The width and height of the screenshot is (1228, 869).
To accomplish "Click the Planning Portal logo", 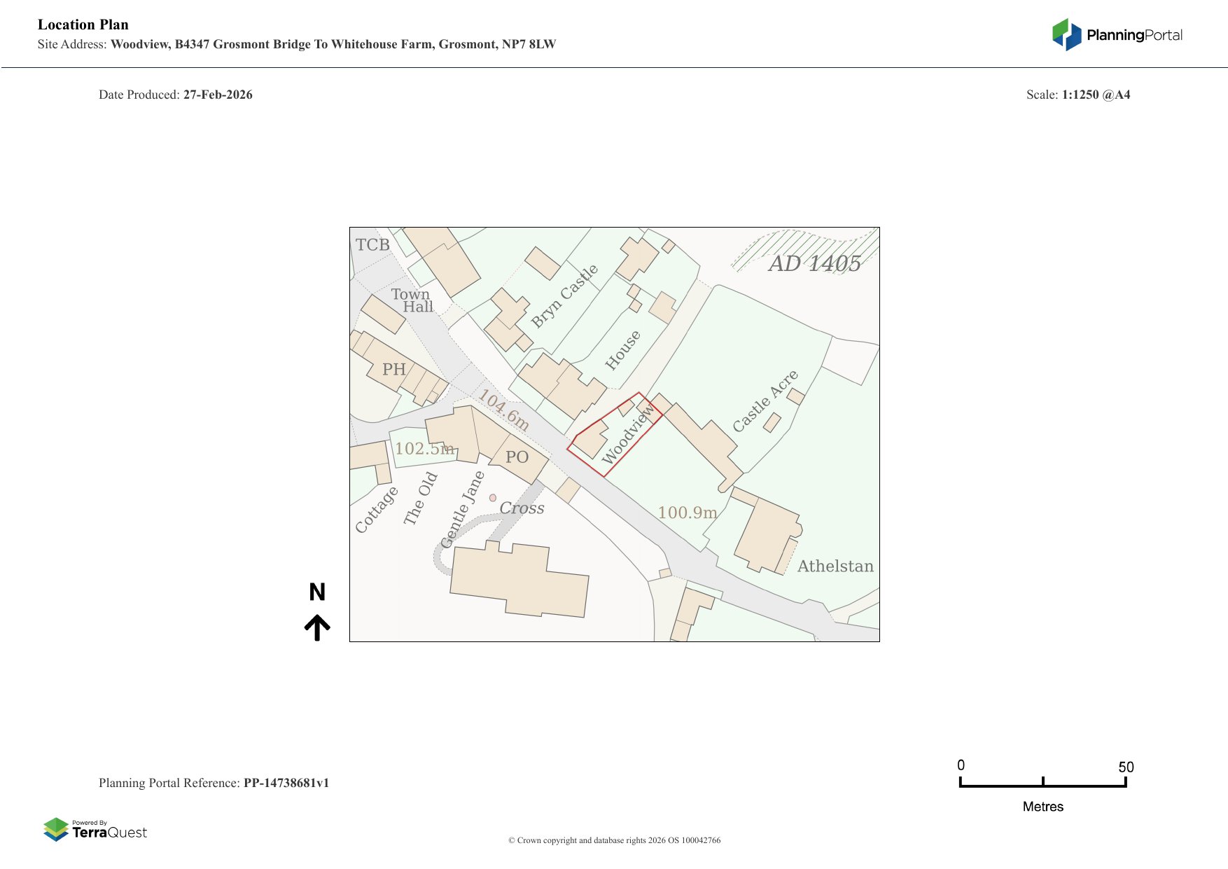I will [1117, 35].
